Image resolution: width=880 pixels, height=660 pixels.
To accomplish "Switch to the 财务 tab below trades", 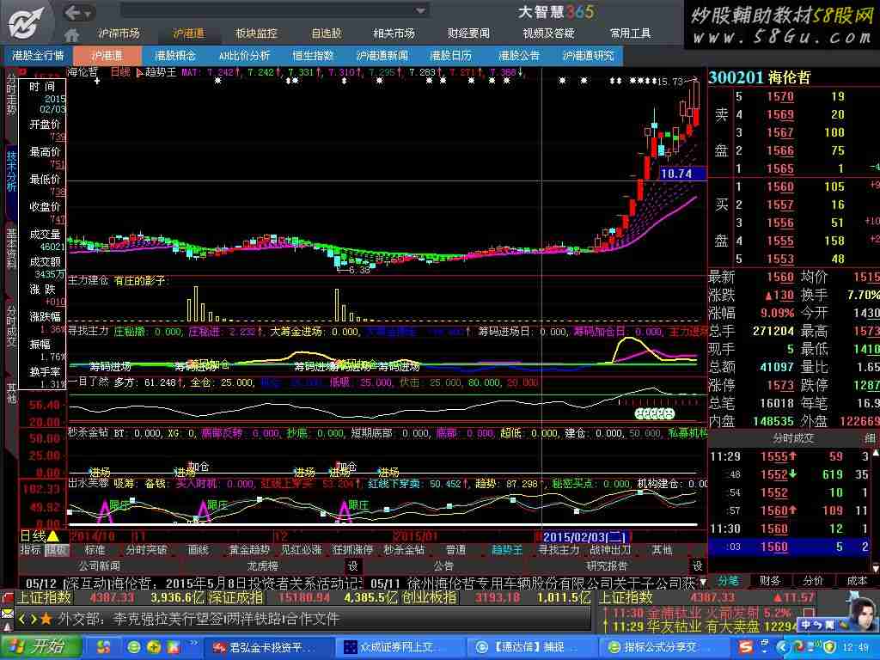I will tap(769, 581).
